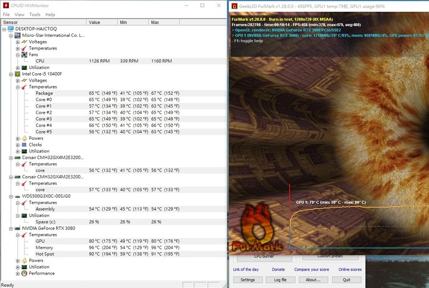Click the Max column header
This screenshot has width=429, height=288.
tap(164, 23)
